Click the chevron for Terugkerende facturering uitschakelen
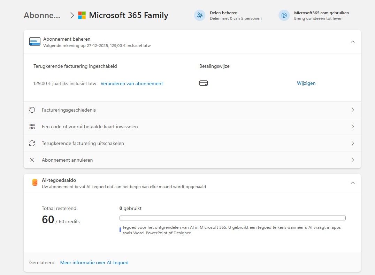This screenshot has height=275, width=375. point(353,143)
